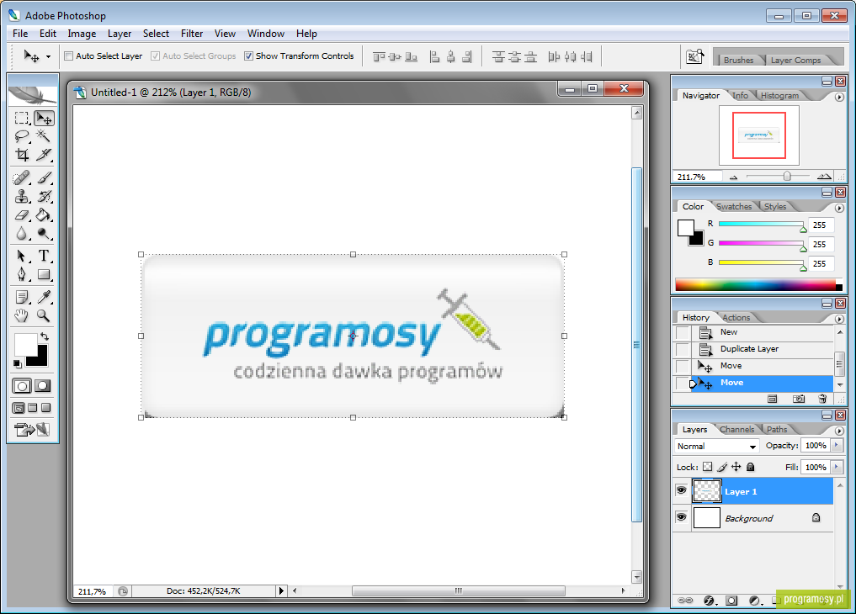Open Navigator panel options menu
Viewport: 856px width, 614px height.
click(x=840, y=97)
